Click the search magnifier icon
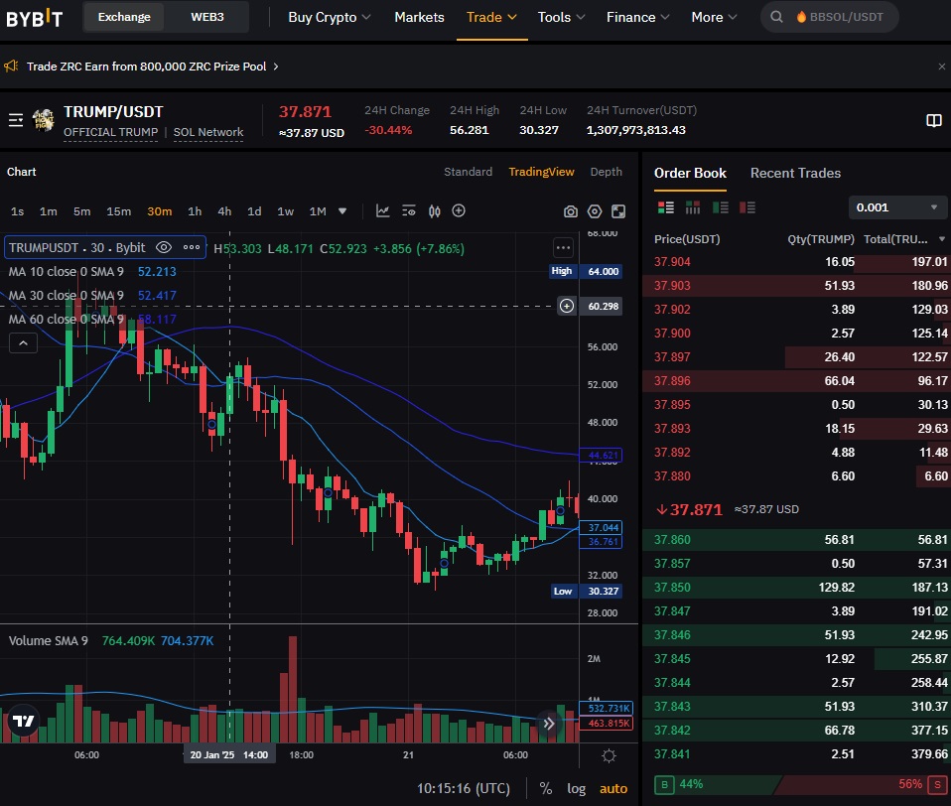 coord(776,17)
